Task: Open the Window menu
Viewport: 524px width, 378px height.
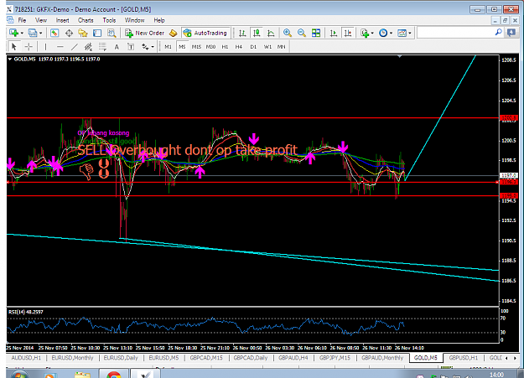Action: [x=135, y=20]
